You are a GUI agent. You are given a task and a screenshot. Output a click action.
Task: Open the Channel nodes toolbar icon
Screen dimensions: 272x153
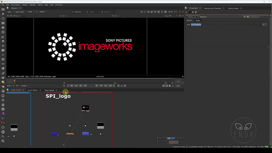(3, 23)
